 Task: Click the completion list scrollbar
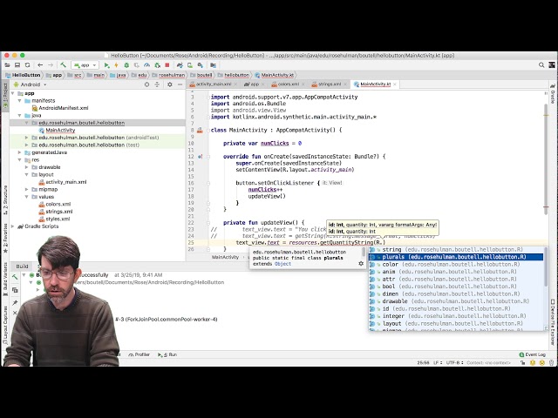tap(546, 267)
